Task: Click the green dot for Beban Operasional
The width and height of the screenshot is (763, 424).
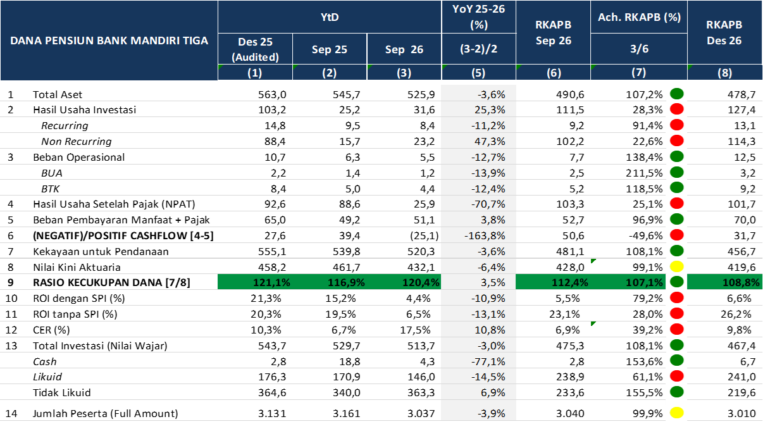Action: coord(676,157)
